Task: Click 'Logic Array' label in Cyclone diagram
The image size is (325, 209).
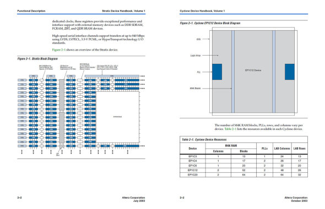Action: [196, 56]
